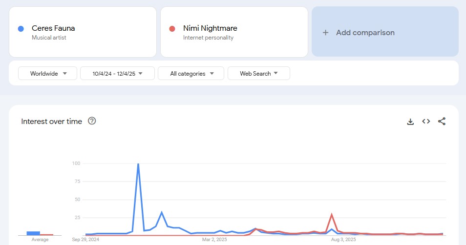Click the 'Interest over time' heading

(x=51, y=122)
